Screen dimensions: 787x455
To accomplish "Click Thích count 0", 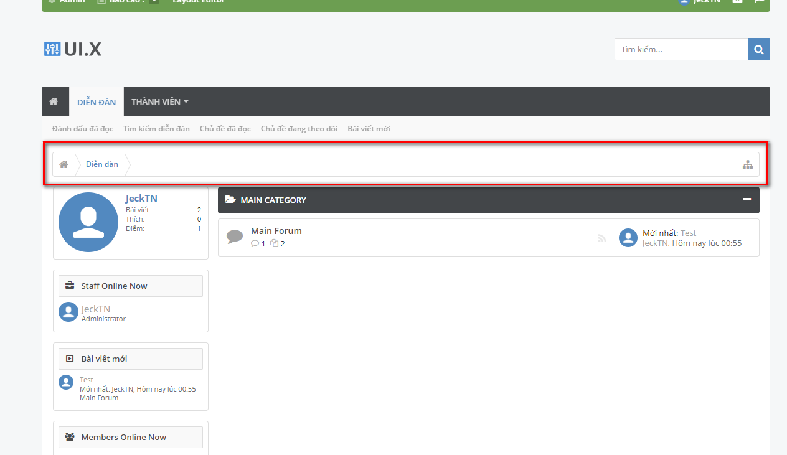I will point(199,219).
